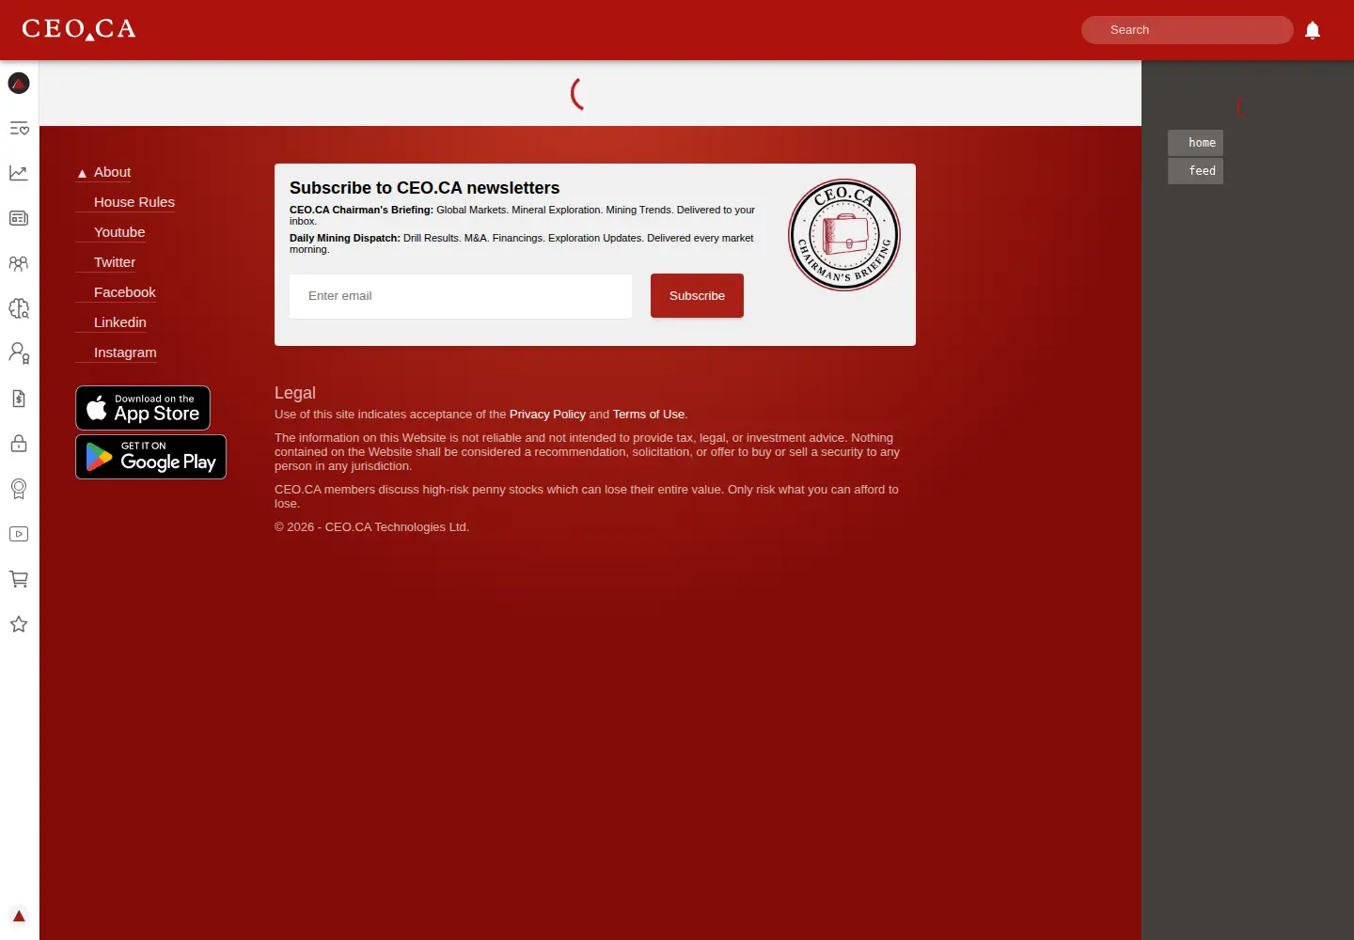Open the House Rules link

pyautogui.click(x=134, y=202)
